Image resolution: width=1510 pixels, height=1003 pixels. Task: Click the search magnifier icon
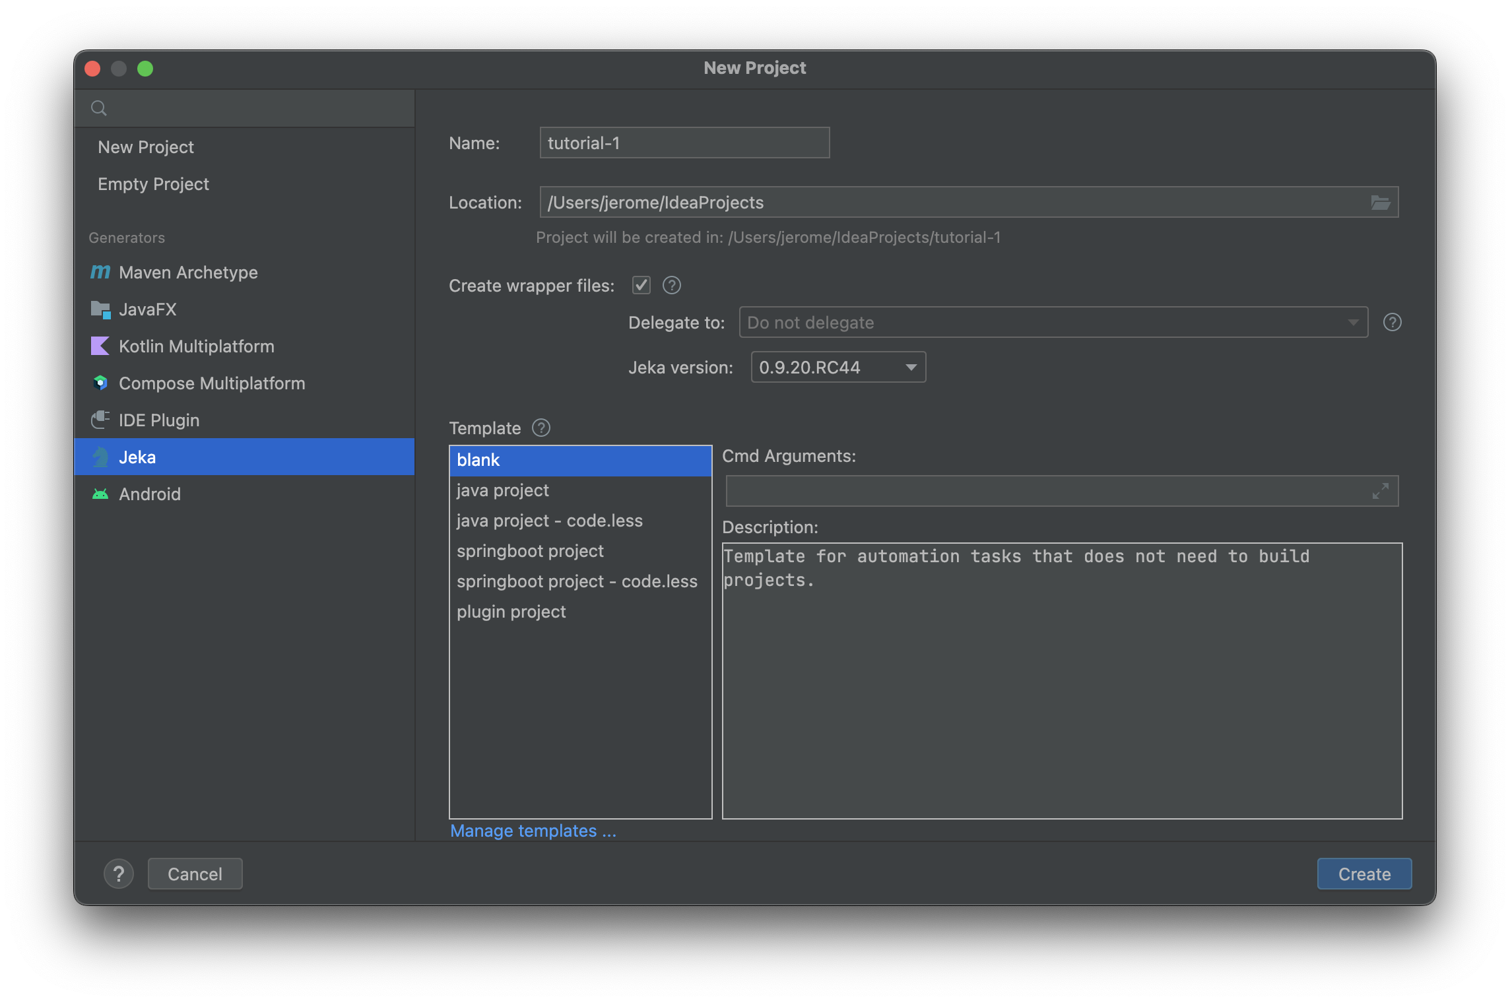99,108
